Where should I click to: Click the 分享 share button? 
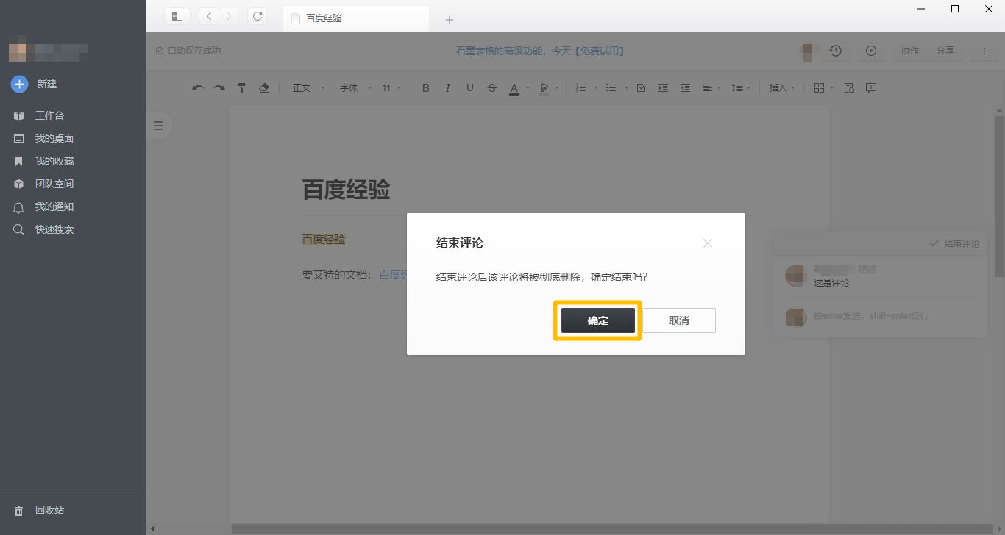click(945, 51)
